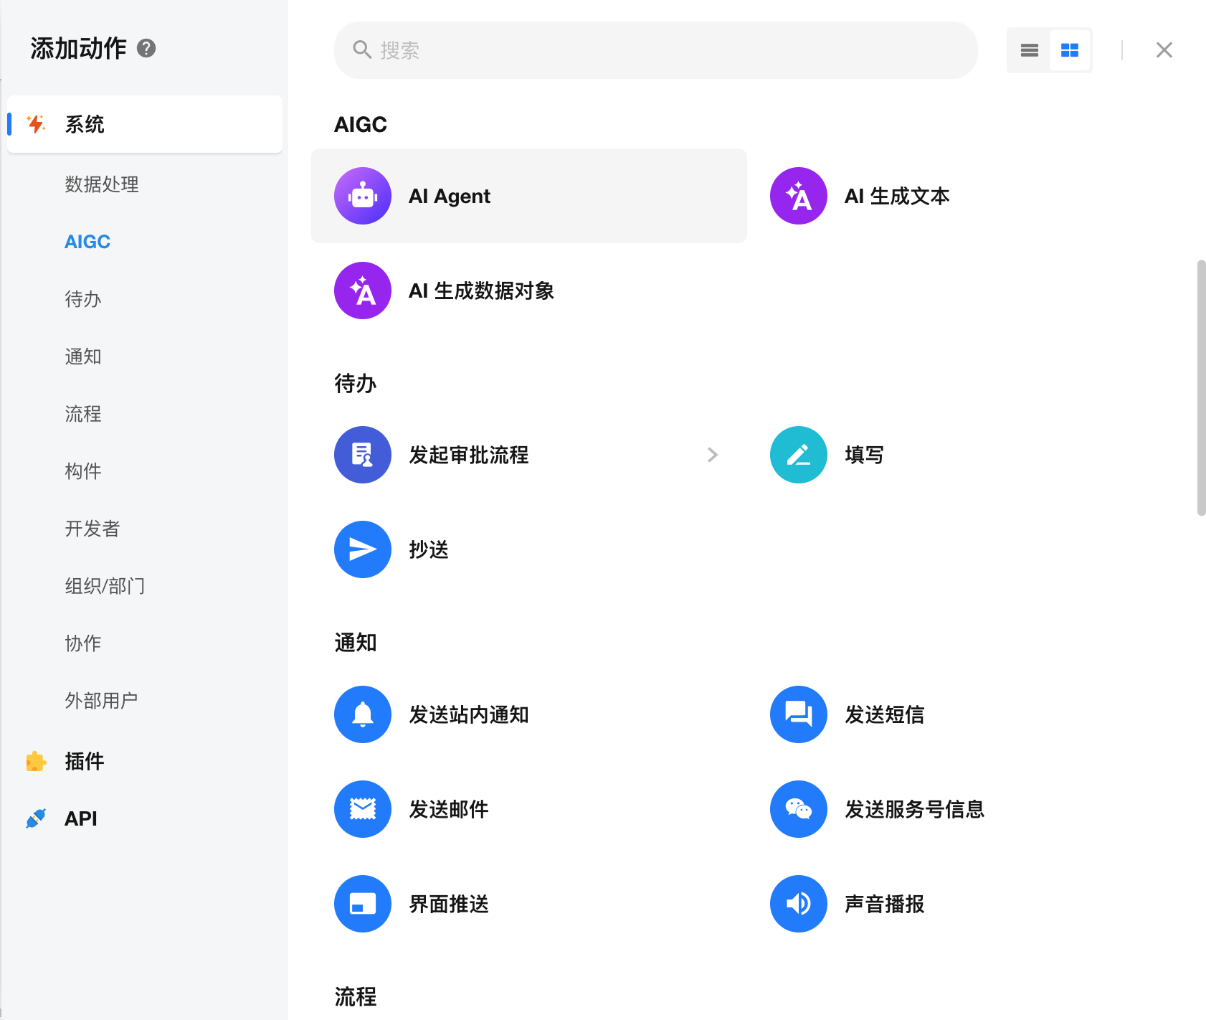1206x1020 pixels.
Task: Go to 开发者 section in sidebar
Action: [x=92, y=529]
